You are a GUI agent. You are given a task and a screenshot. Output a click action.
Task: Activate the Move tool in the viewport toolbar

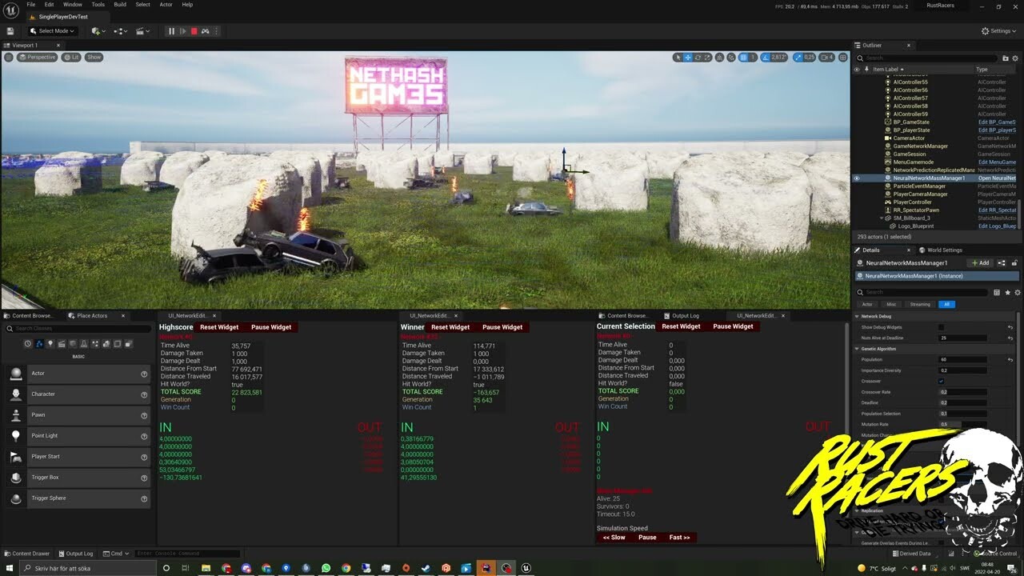[x=686, y=58]
